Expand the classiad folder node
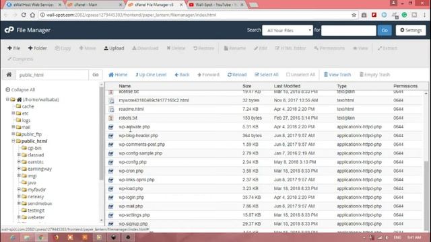The height and width of the screenshot is (242, 431). 19,155
